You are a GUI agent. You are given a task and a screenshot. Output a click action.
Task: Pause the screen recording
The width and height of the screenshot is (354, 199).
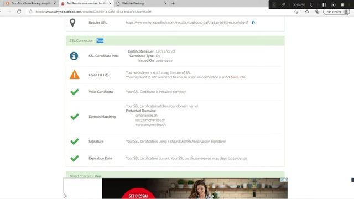click(324, 5)
